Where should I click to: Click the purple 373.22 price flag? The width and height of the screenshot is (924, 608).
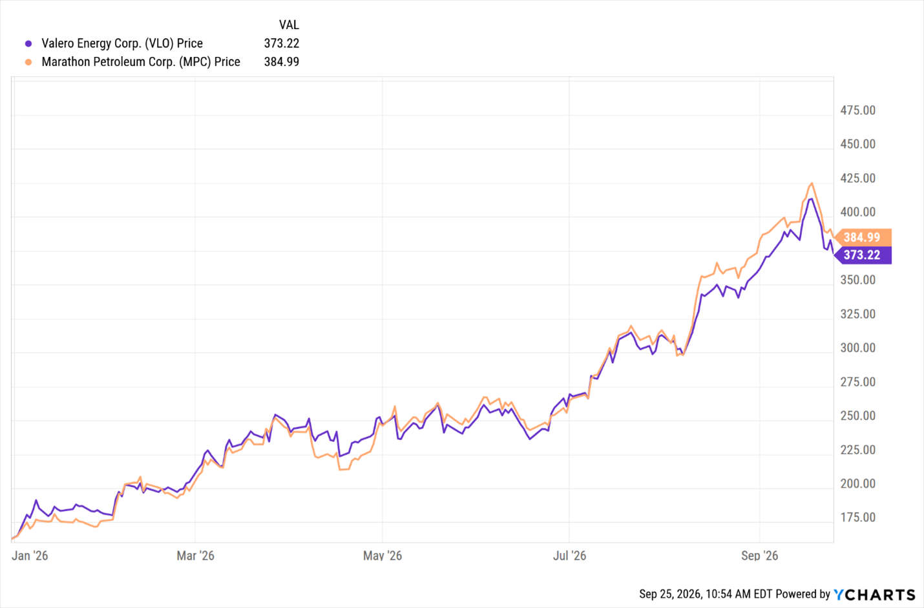[863, 255]
